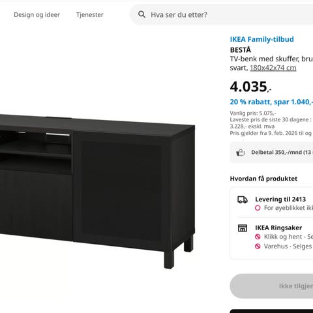The width and height of the screenshot is (313, 313).
Task: Click the delivery availability circle indicator
Action: [x=258, y=208]
